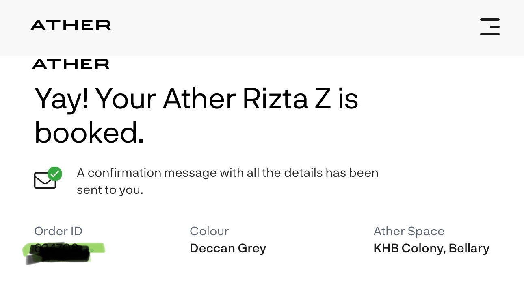Select the "KHB Colony, Bellary" location
Screen dimensions: 524x295
(x=431, y=248)
